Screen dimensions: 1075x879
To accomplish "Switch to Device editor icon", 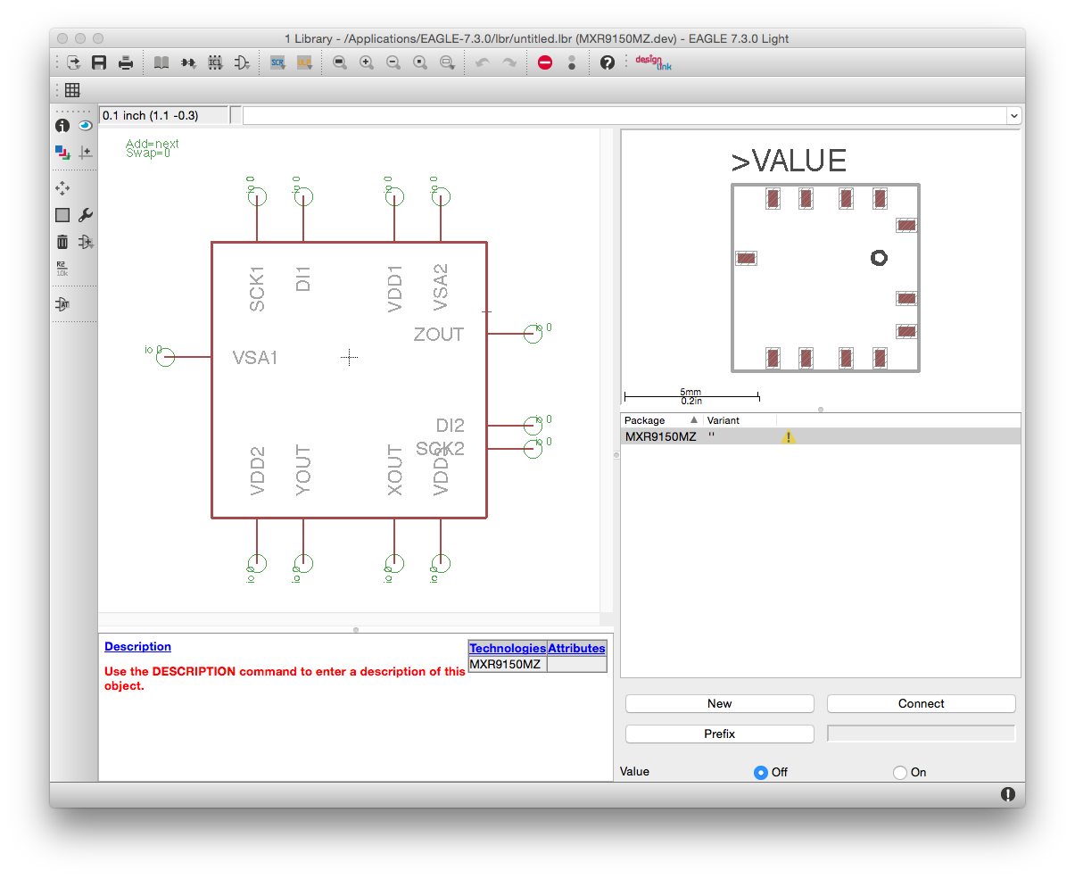I will (188, 62).
